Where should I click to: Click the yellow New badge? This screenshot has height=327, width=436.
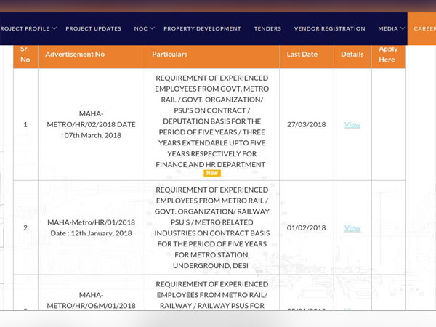[212, 173]
